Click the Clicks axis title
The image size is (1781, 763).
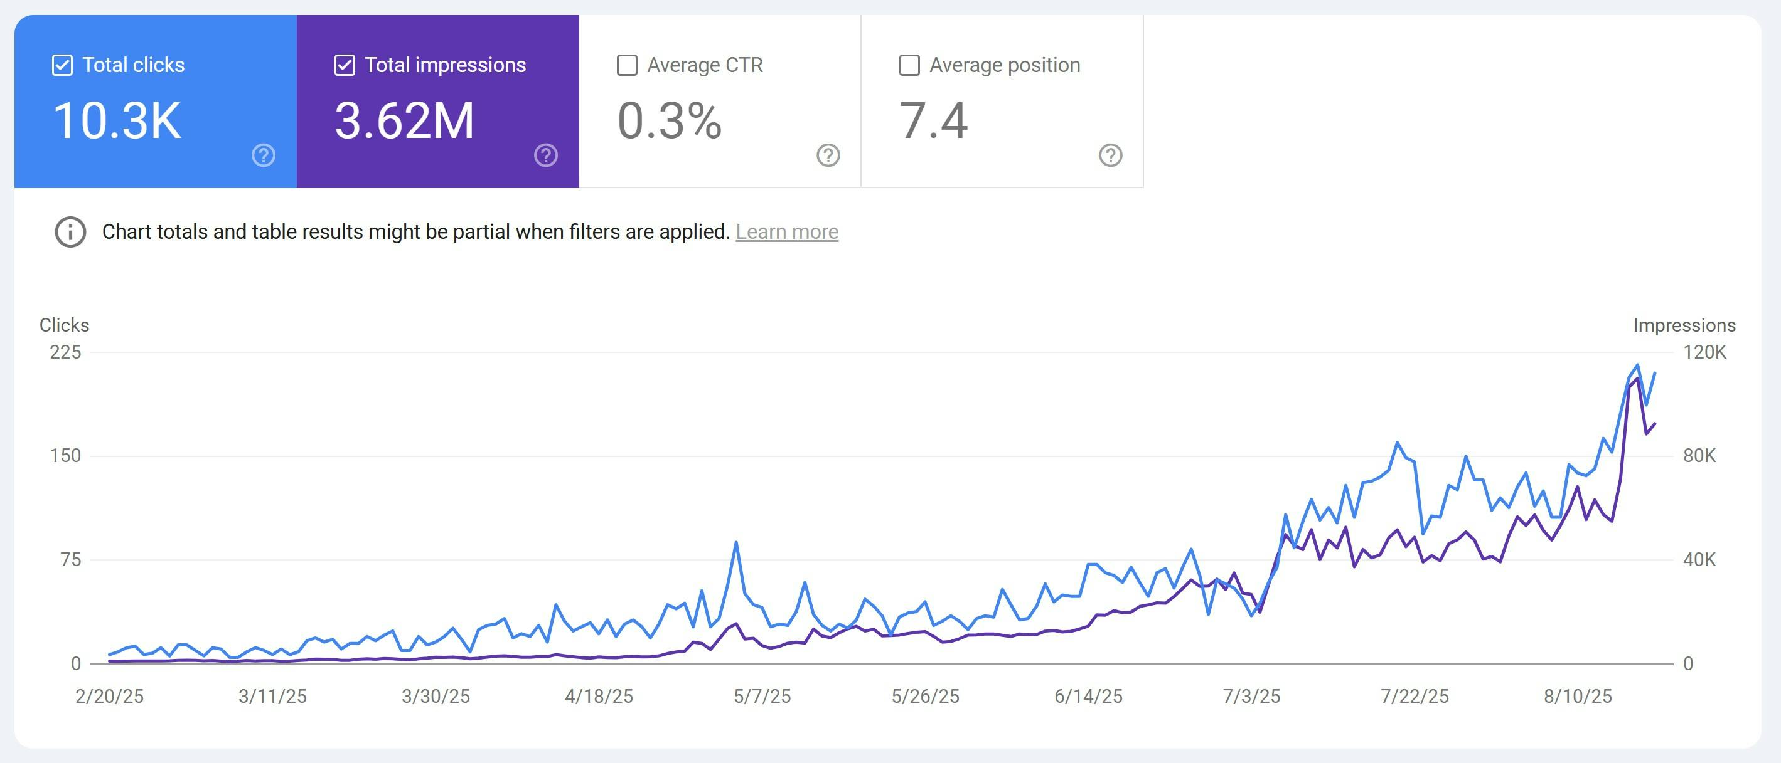click(64, 325)
